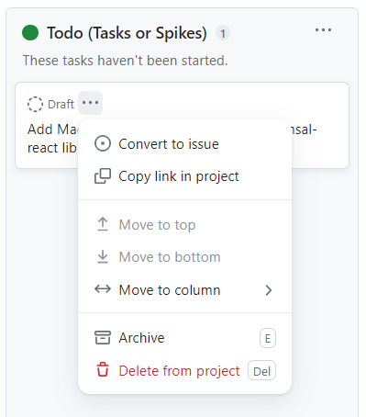Viewport: 366px width, 417px height.
Task: Expand the Move to column submenu chevron
Action: click(269, 290)
